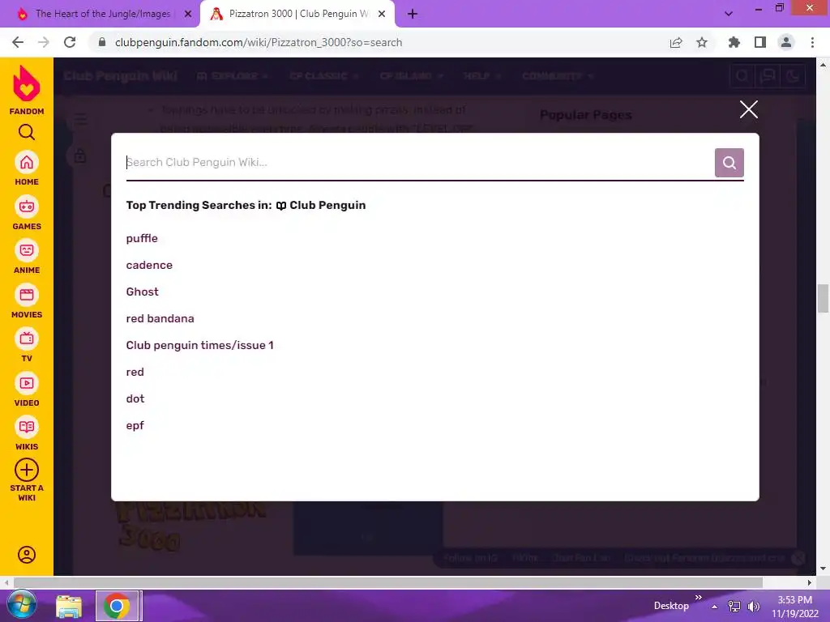Switch to 'The Heart of the Jungle/Images' tab
The height and width of the screenshot is (622, 830).
coord(103,14)
